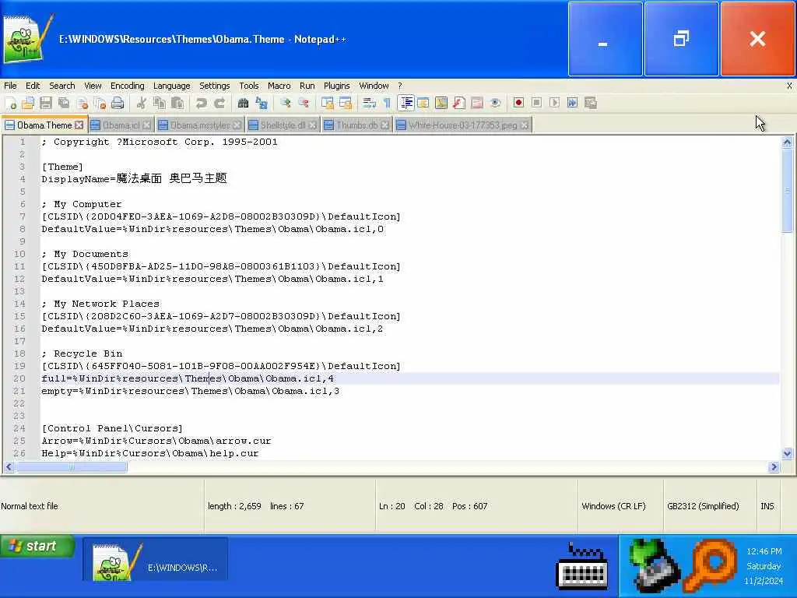Toggle Show All Characters pilcrow icon
The height and width of the screenshot is (598, 797).
click(387, 104)
